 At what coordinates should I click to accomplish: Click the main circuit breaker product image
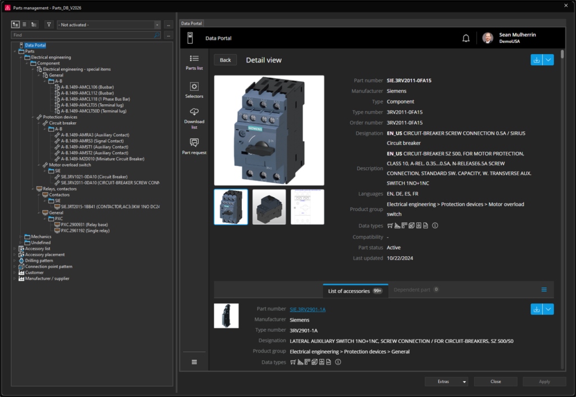(269, 131)
